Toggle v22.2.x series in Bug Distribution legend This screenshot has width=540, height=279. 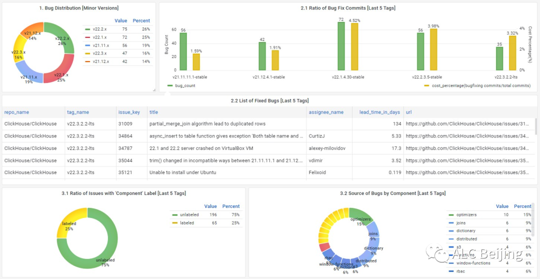click(x=100, y=29)
